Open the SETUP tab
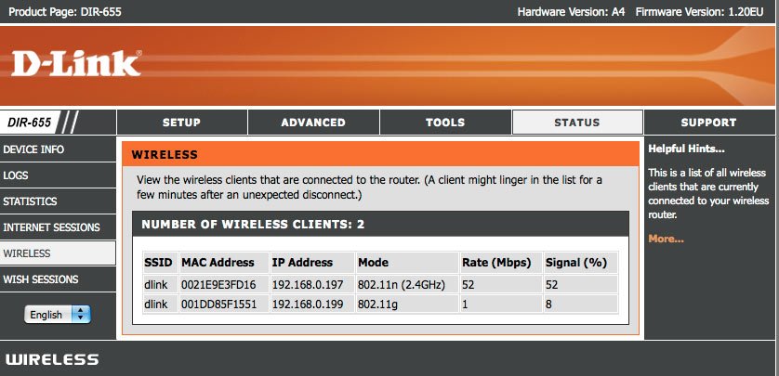The width and height of the screenshot is (779, 376). pos(182,123)
